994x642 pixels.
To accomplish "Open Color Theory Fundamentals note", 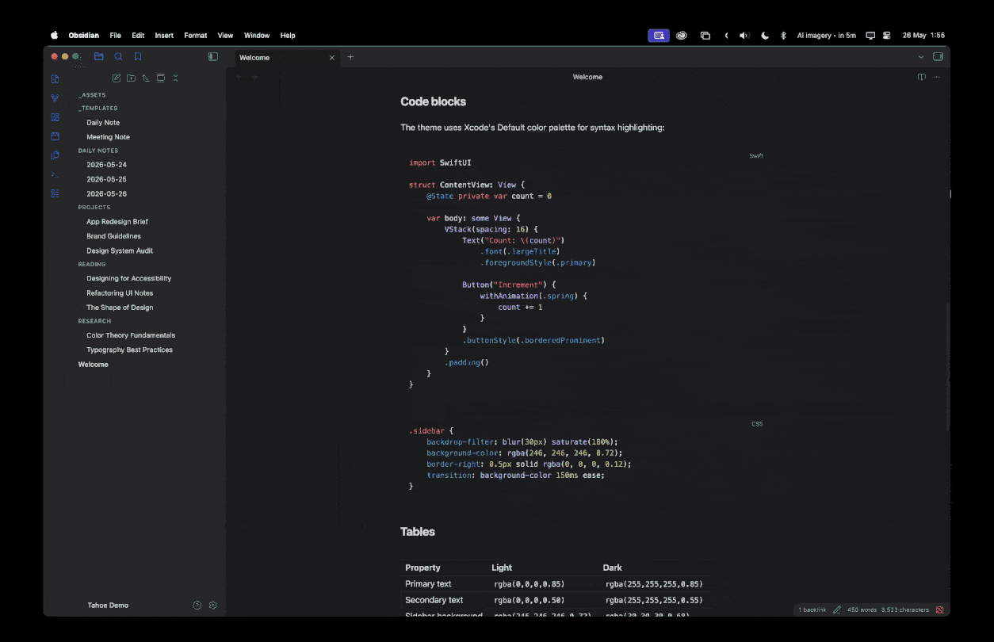I will (131, 335).
